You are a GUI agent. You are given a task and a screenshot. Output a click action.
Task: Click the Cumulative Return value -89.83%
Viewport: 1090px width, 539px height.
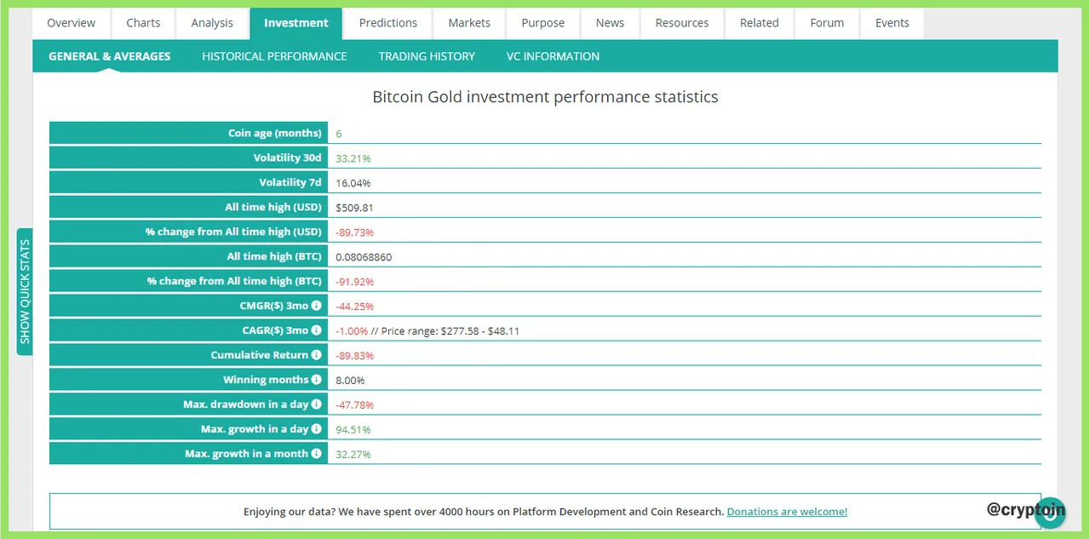click(355, 356)
